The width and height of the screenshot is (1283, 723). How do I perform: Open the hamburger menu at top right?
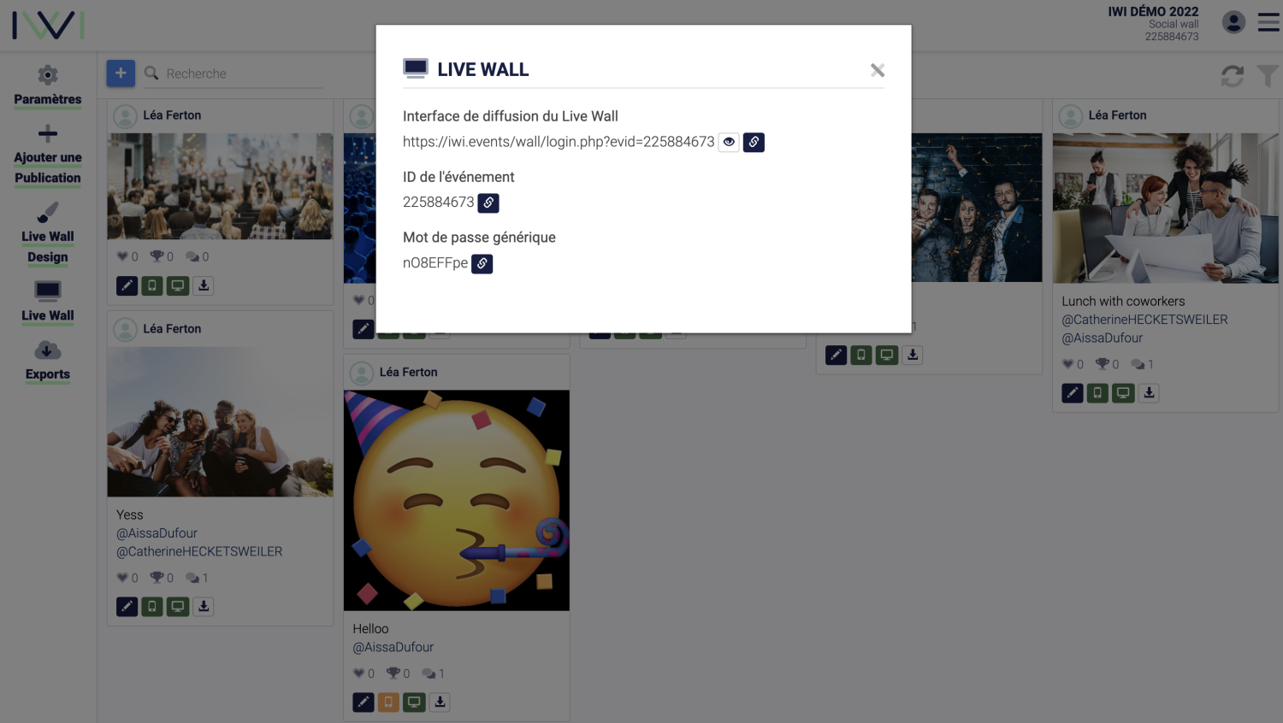point(1268,23)
